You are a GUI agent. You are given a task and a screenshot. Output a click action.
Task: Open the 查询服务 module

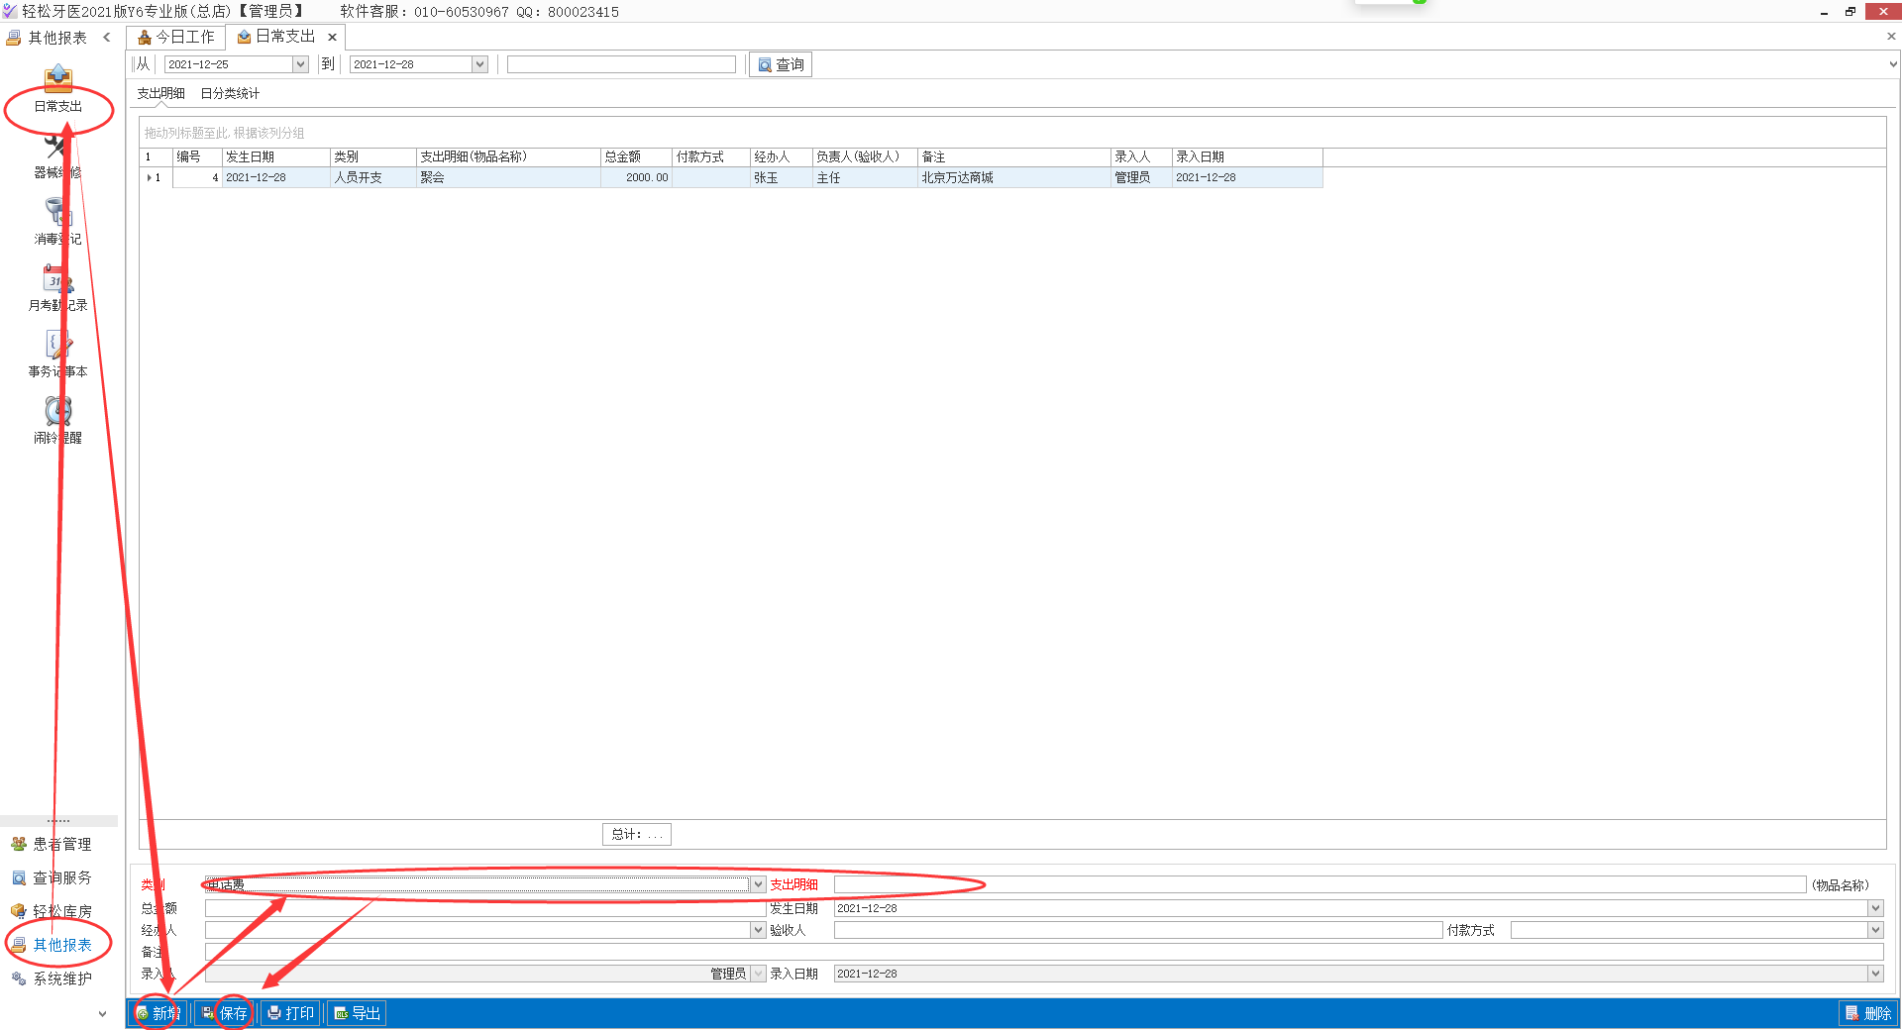52,877
